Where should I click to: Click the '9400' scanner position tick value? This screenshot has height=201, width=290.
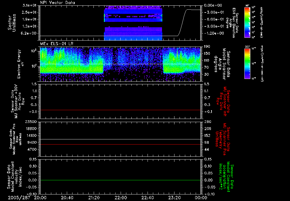pyautogui.click(x=32, y=143)
